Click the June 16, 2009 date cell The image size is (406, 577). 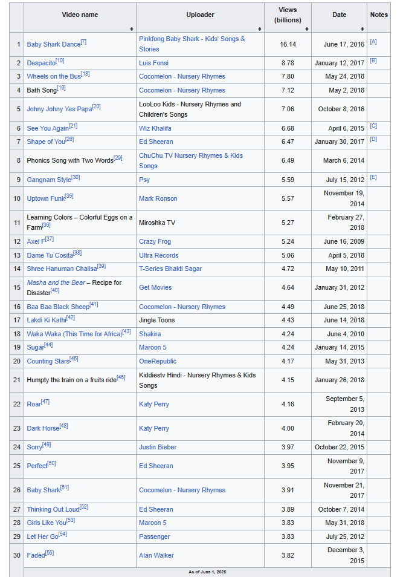pyautogui.click(x=339, y=242)
